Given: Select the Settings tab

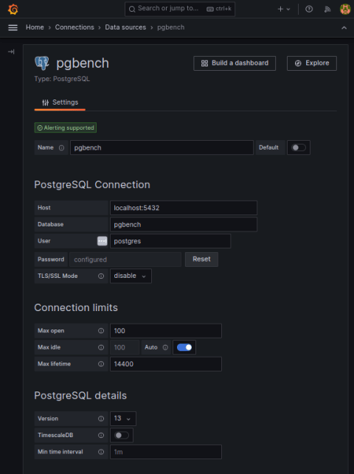Looking at the screenshot, I should 60,102.
